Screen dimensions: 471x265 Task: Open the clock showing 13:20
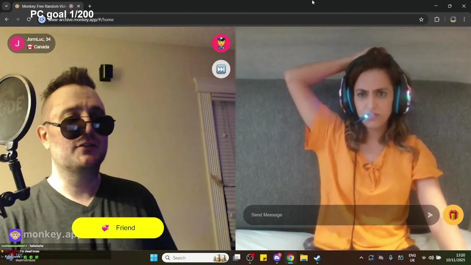click(x=456, y=258)
